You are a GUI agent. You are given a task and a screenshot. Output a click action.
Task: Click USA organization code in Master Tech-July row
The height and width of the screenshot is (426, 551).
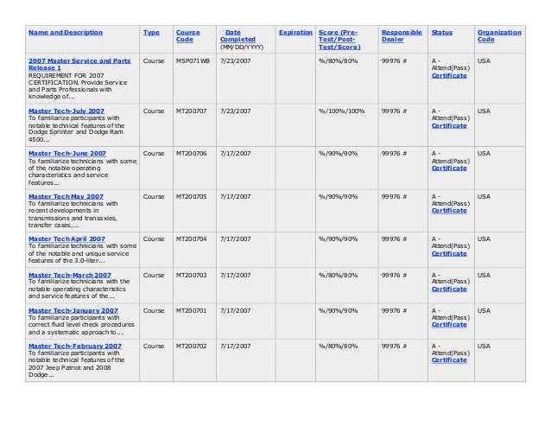pos(484,111)
